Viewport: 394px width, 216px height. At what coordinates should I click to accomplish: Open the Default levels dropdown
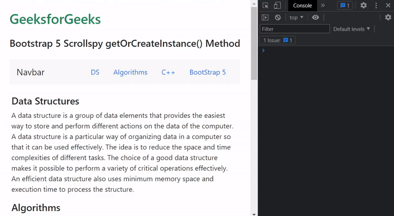coord(352,29)
